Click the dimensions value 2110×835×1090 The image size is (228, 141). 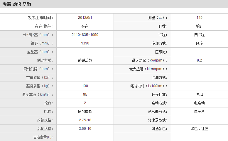(85, 35)
